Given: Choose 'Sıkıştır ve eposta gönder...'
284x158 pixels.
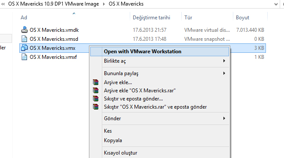Looking at the screenshot, I should (x=159, y=99).
